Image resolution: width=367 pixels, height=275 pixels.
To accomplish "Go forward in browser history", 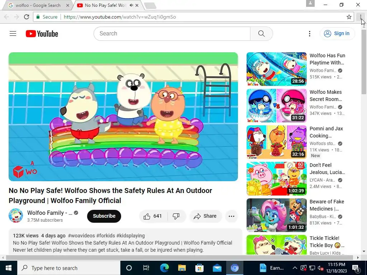I will [16, 17].
